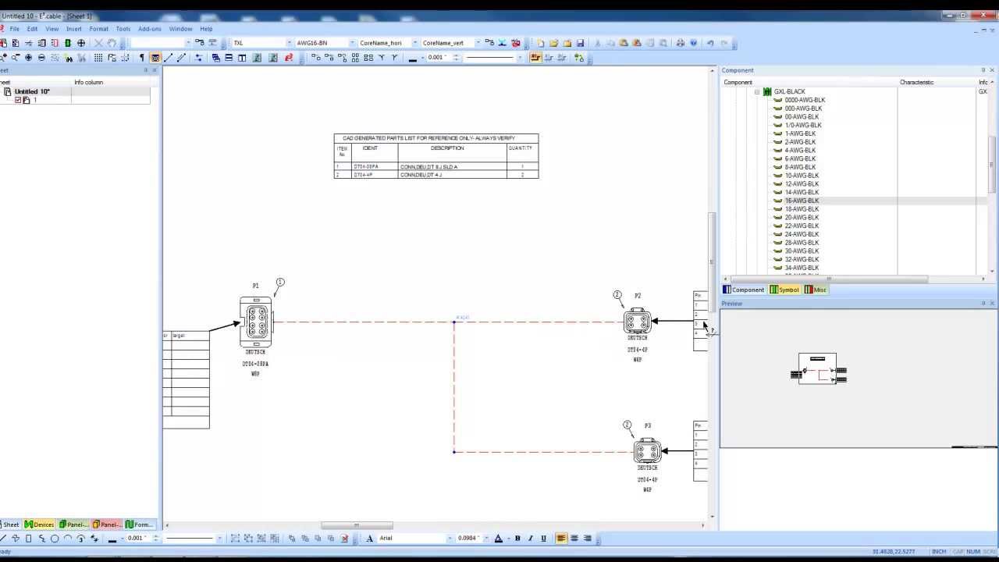Open the Arial font dropdown
Viewport: 999px width, 562px height.
tap(450, 538)
